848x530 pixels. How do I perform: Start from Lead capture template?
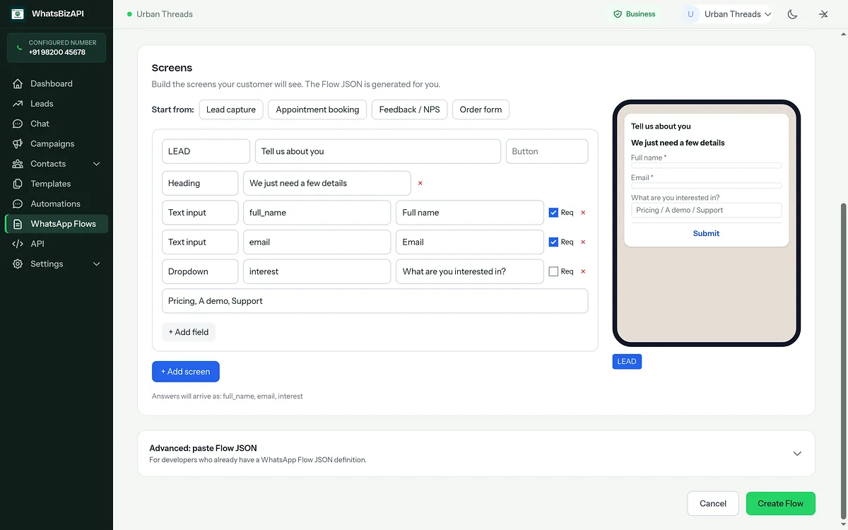[x=231, y=110]
